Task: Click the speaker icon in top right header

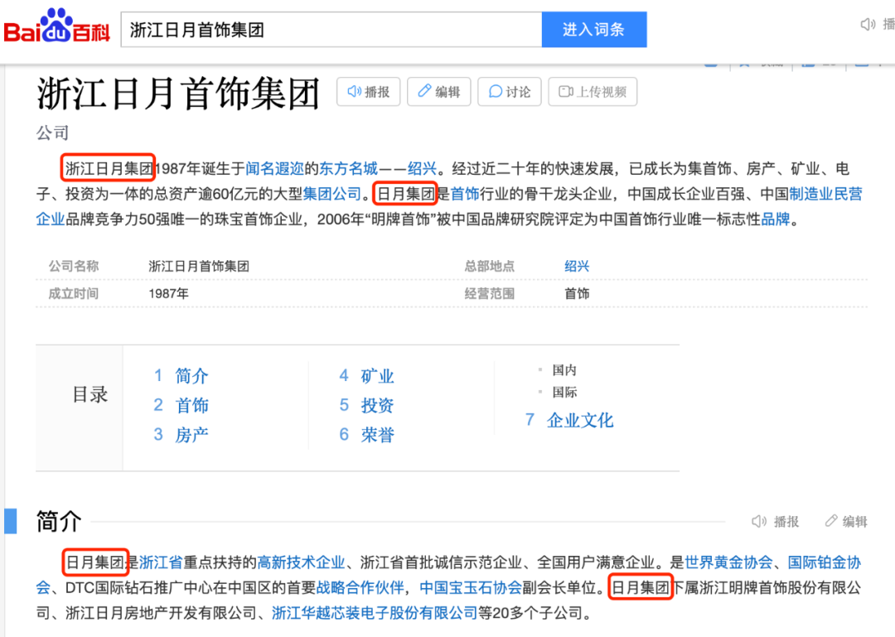Action: pos(868,25)
